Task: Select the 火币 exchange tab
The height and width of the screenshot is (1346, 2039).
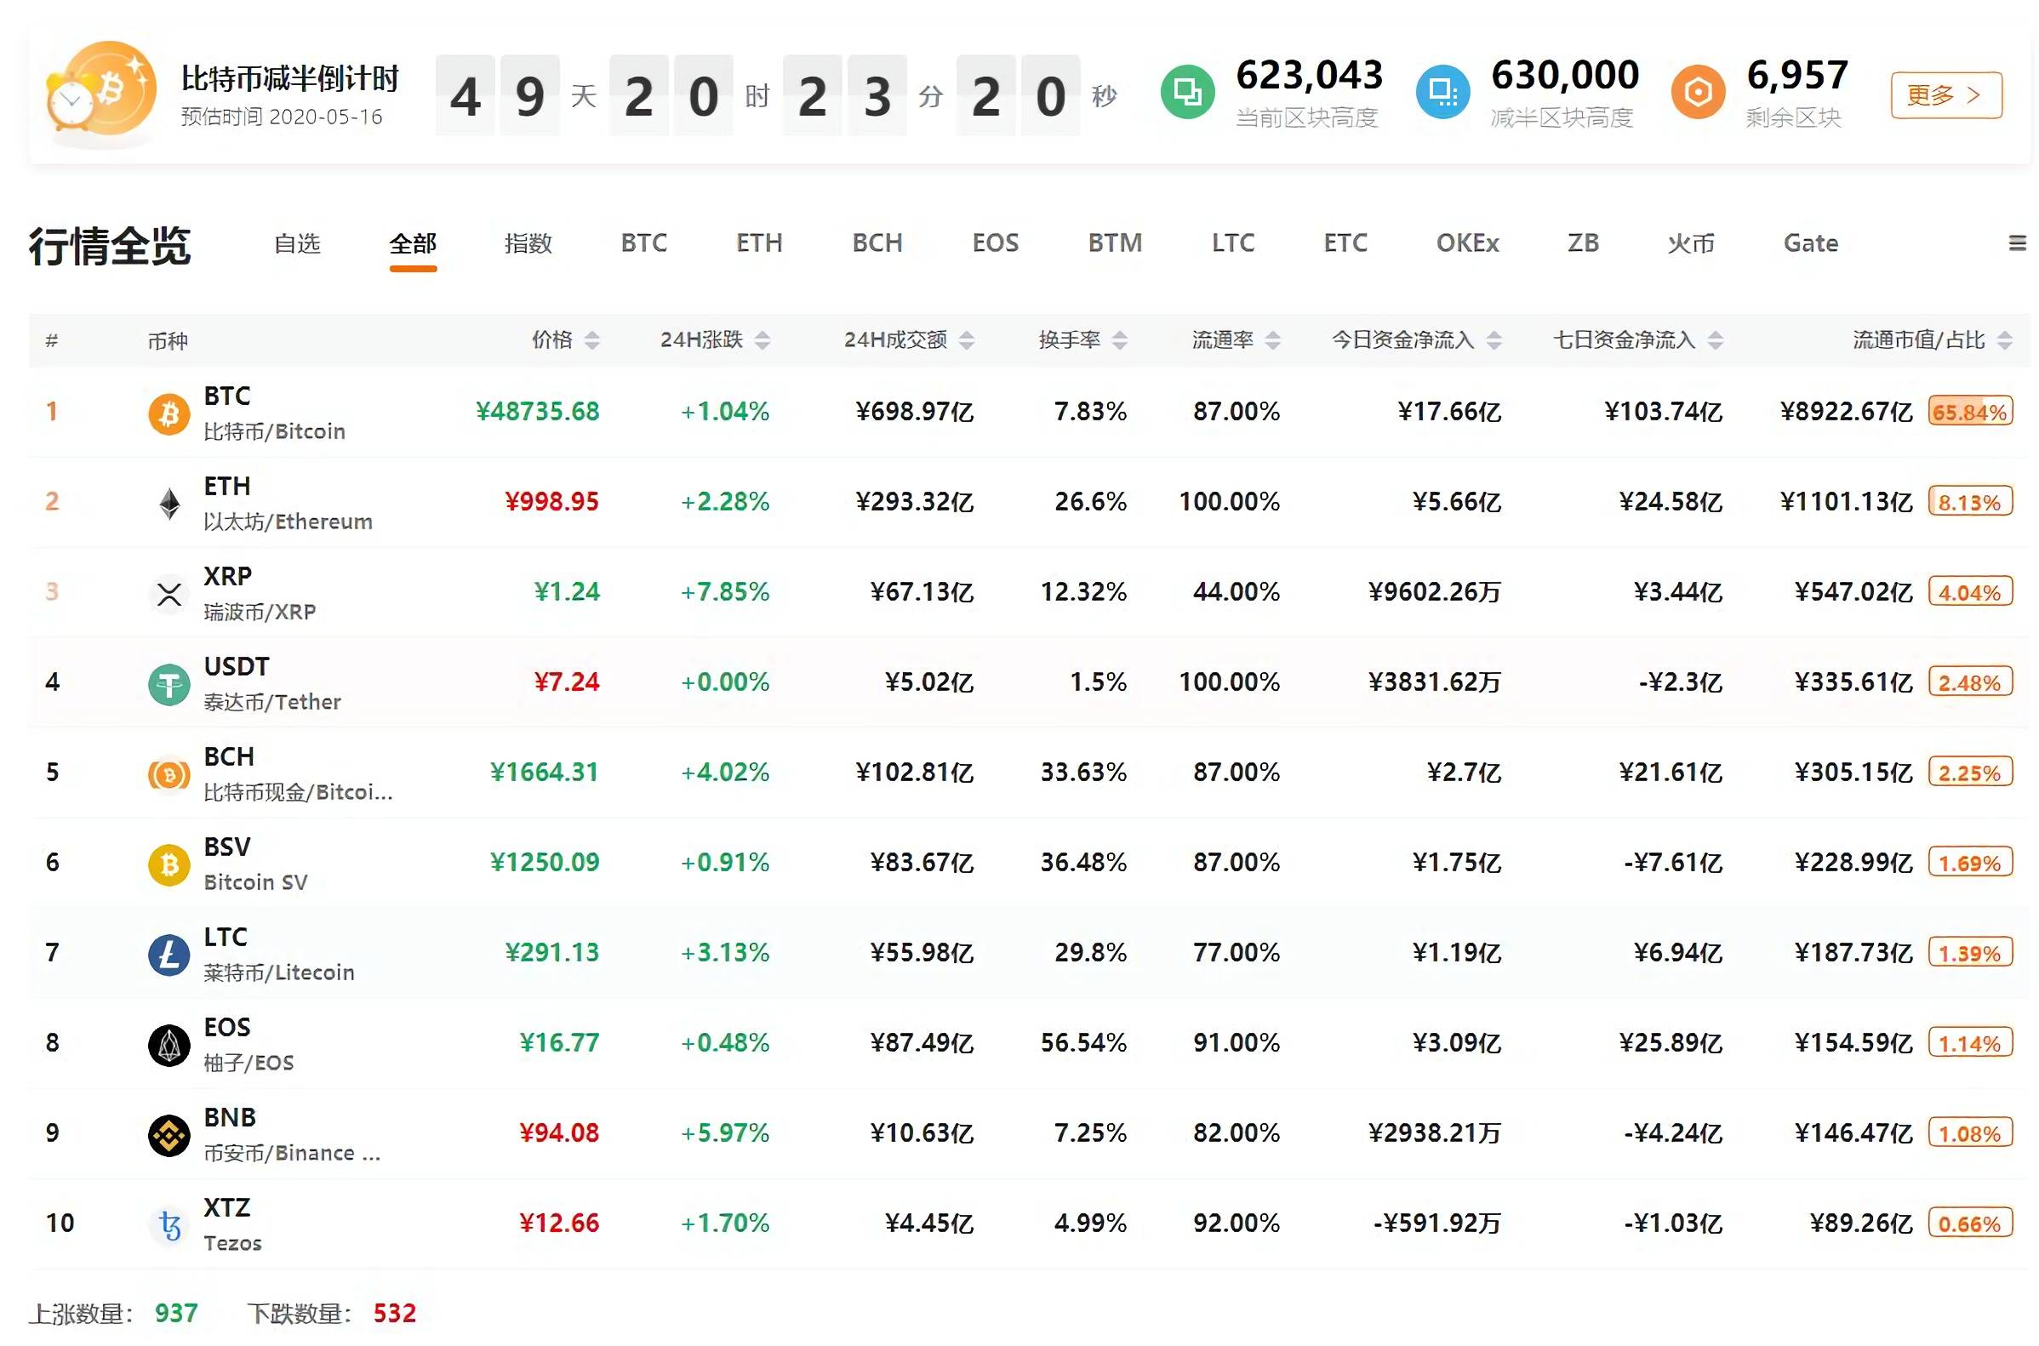Action: pos(1690,244)
